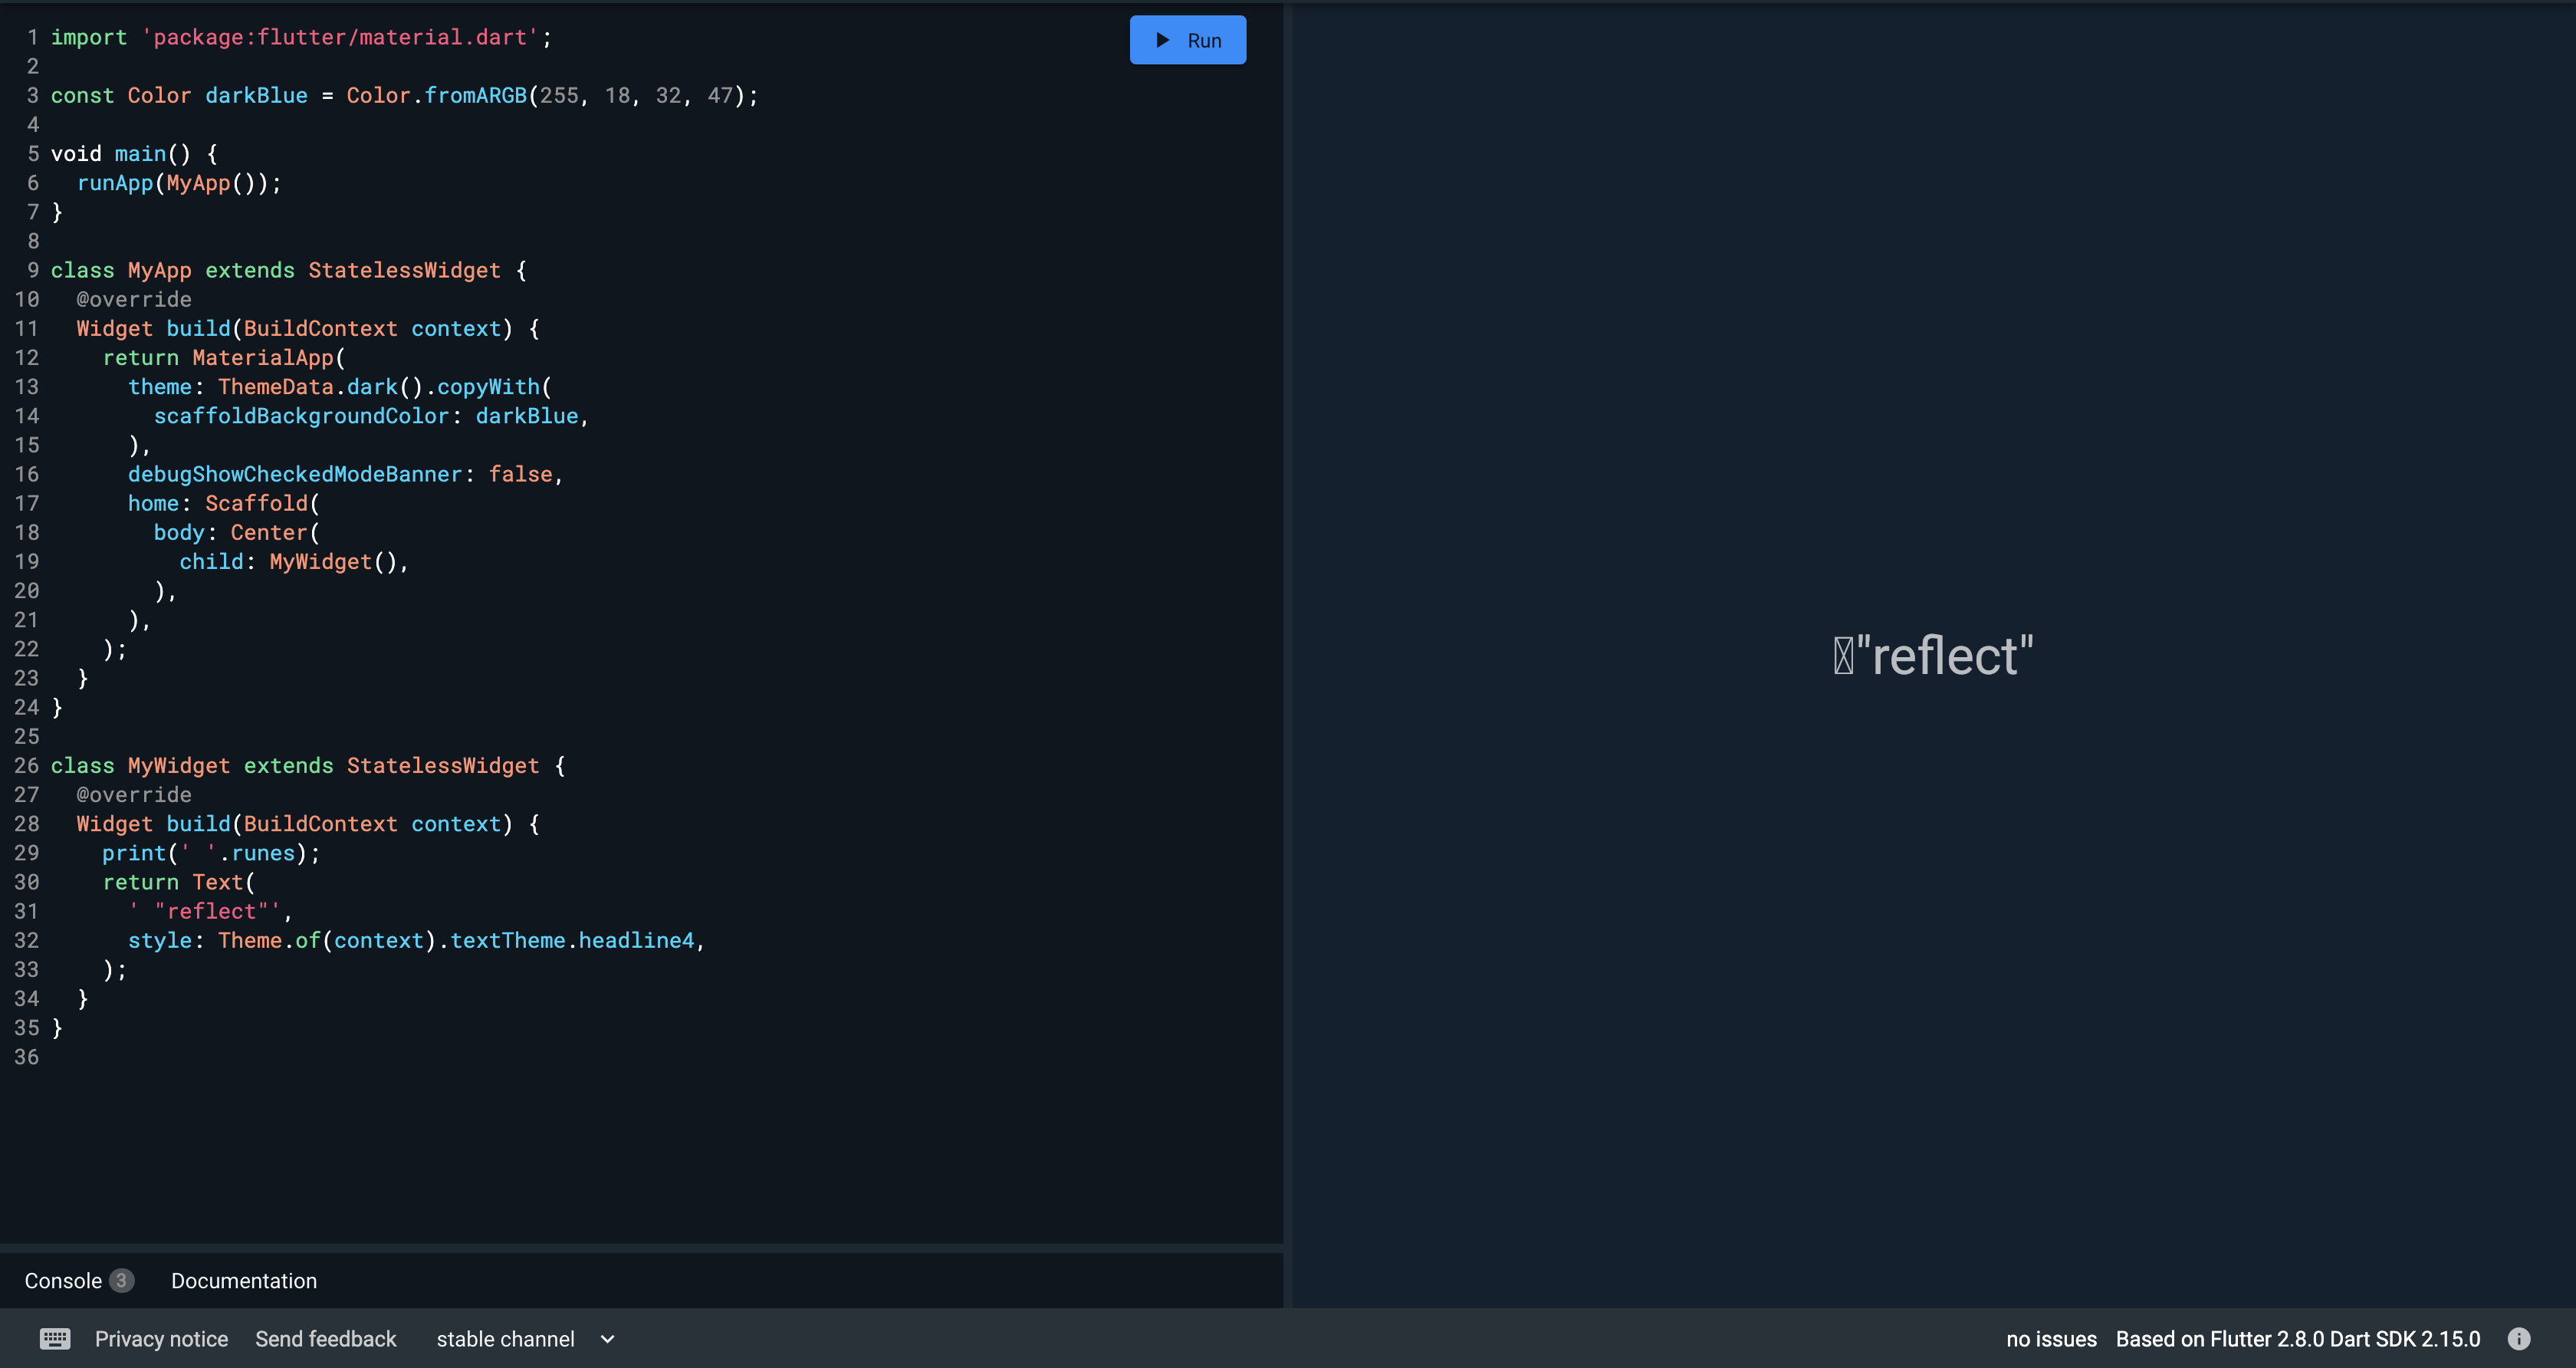2576x1368 pixels.
Task: Click the body: Center( code line
Action: click(237, 532)
